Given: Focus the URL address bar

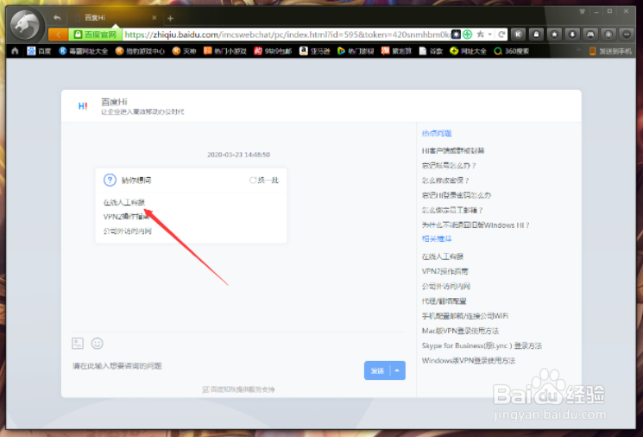Looking at the screenshot, I should 287,35.
